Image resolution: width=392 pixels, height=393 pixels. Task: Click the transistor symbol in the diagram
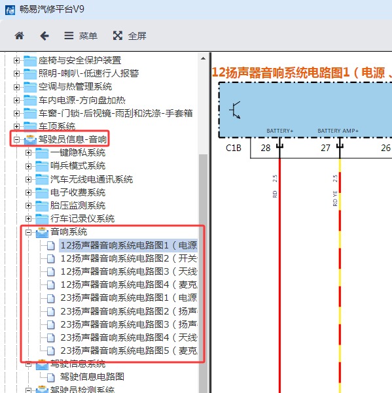pyautogui.click(x=235, y=110)
